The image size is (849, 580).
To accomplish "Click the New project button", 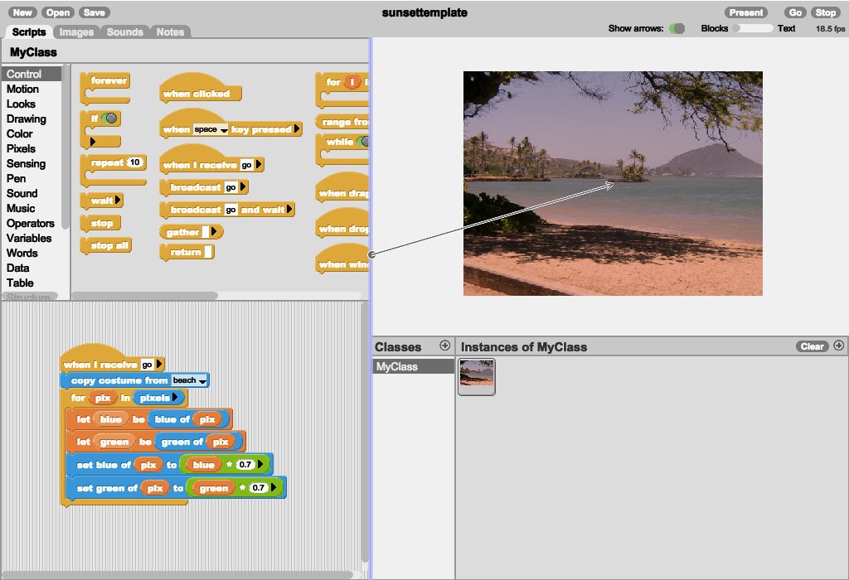I will [x=22, y=12].
